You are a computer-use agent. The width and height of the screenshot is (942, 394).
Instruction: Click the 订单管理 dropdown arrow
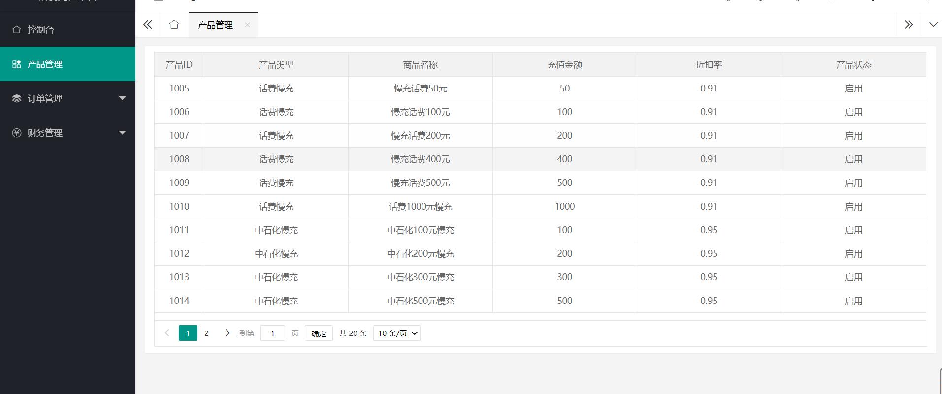click(123, 98)
